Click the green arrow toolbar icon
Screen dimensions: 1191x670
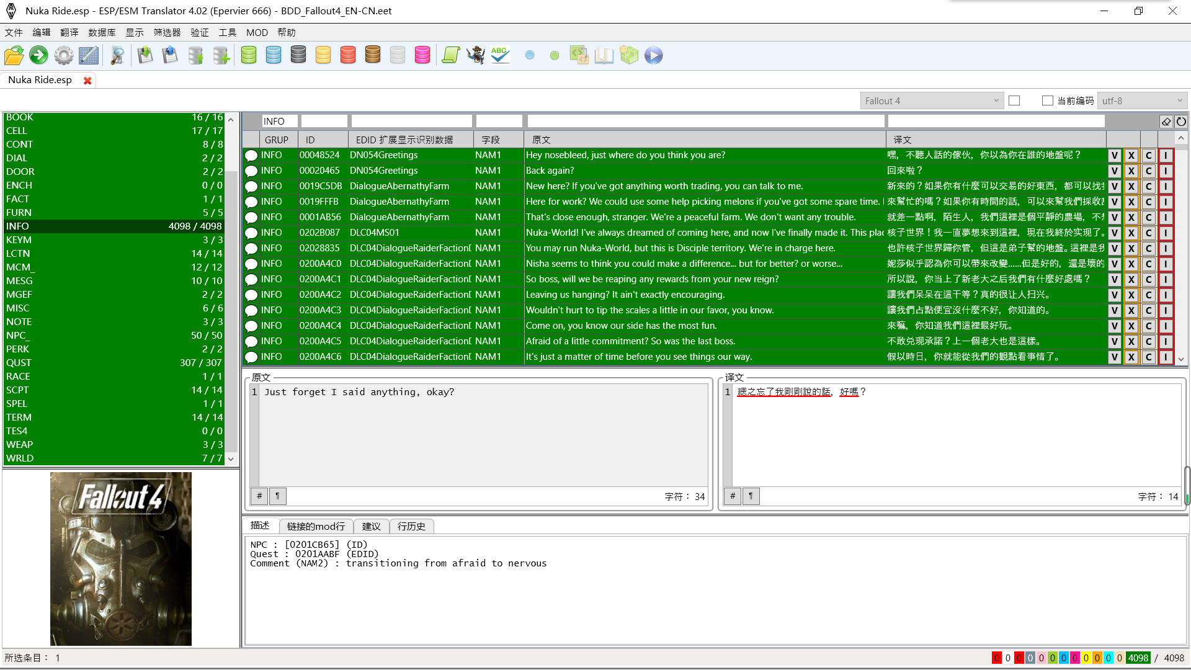click(38, 55)
